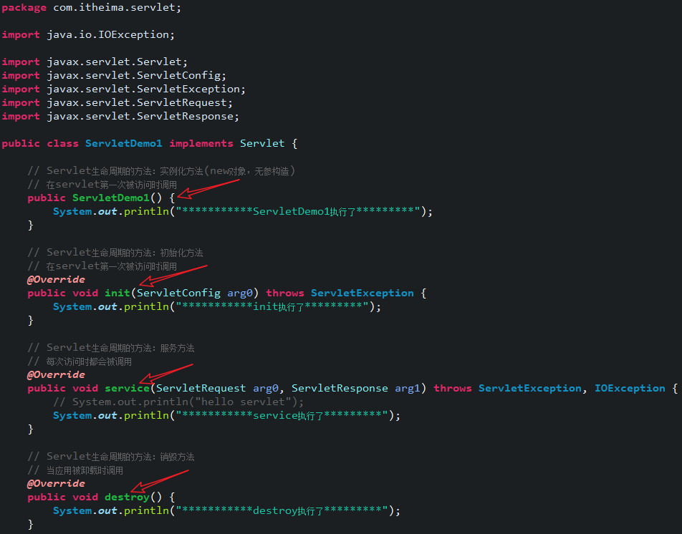Click the 'class' keyword in the class declaration
682x534 pixels.
62,143
